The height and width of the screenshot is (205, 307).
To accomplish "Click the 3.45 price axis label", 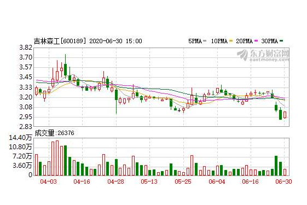I will click(26, 77).
